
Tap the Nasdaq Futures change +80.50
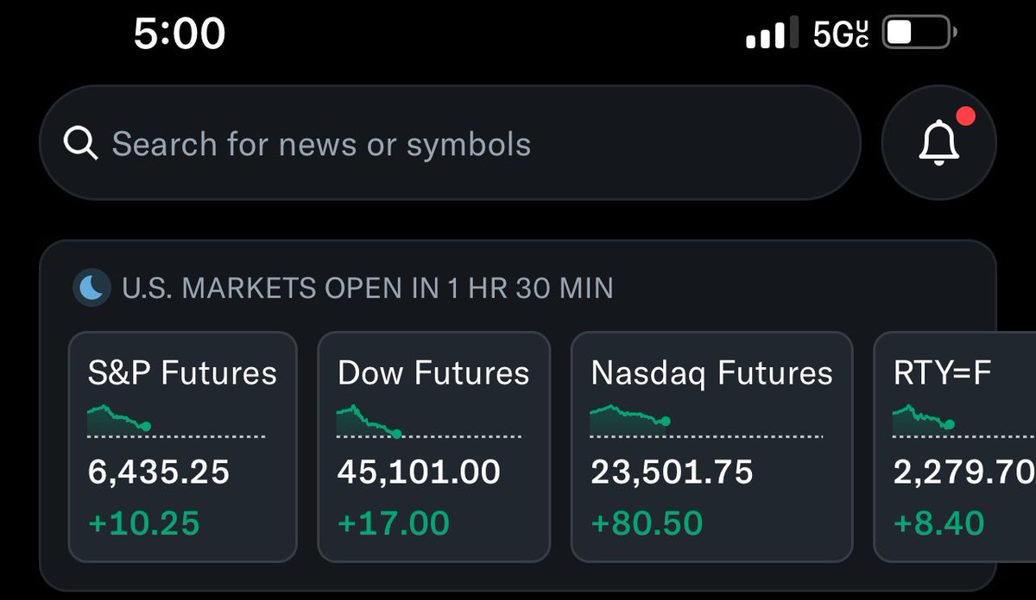(x=647, y=522)
